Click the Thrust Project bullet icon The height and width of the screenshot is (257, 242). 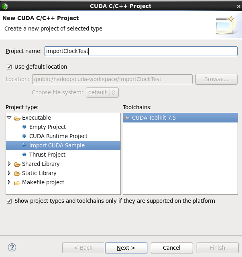click(x=24, y=155)
